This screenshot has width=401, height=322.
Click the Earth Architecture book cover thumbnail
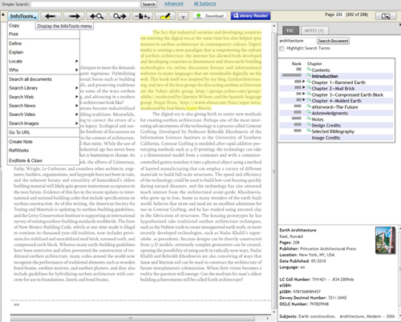pos(385,240)
